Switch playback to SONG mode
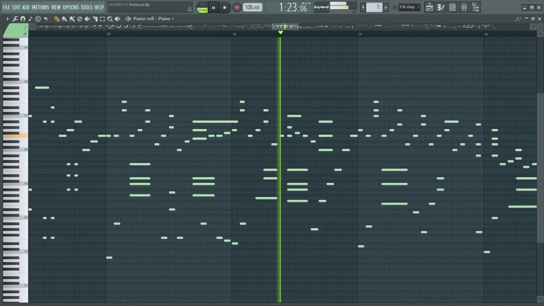Viewport: 544px width, 306px height. (202, 10)
